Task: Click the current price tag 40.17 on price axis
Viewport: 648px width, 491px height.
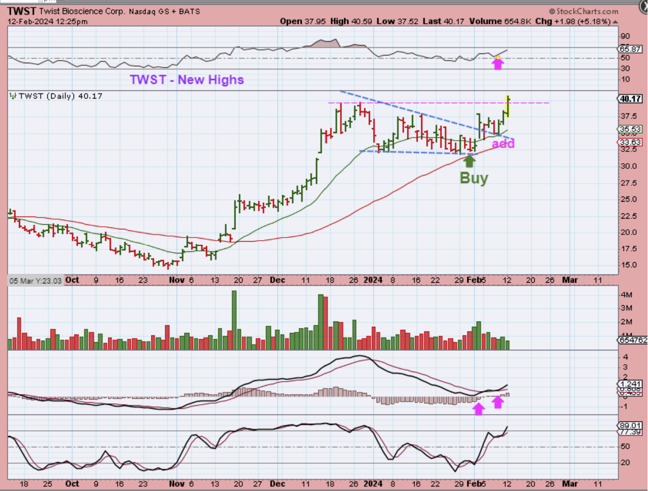Action: tap(630, 99)
